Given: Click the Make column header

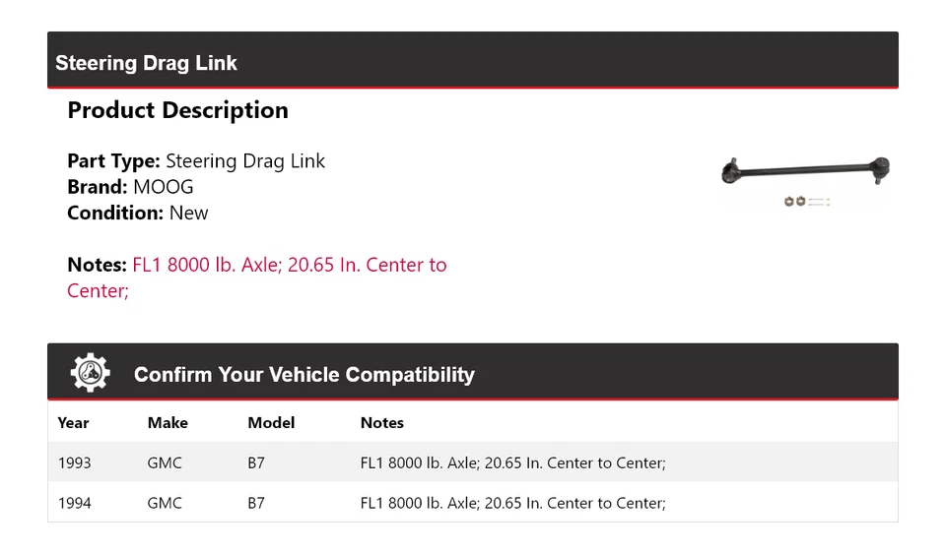Looking at the screenshot, I should [x=168, y=423].
